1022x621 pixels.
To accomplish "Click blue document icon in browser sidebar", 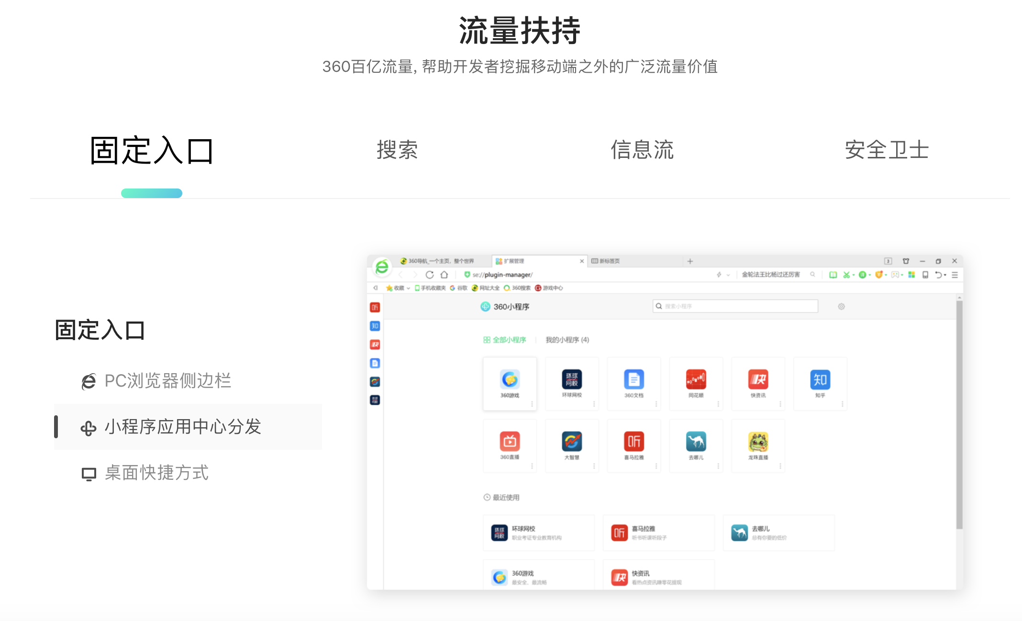I will (375, 363).
